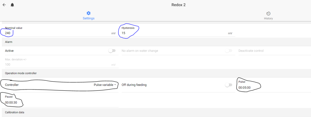Go back with the arrow icon
Image resolution: width=311 pixels, height=117 pixels.
[x=4, y=5]
